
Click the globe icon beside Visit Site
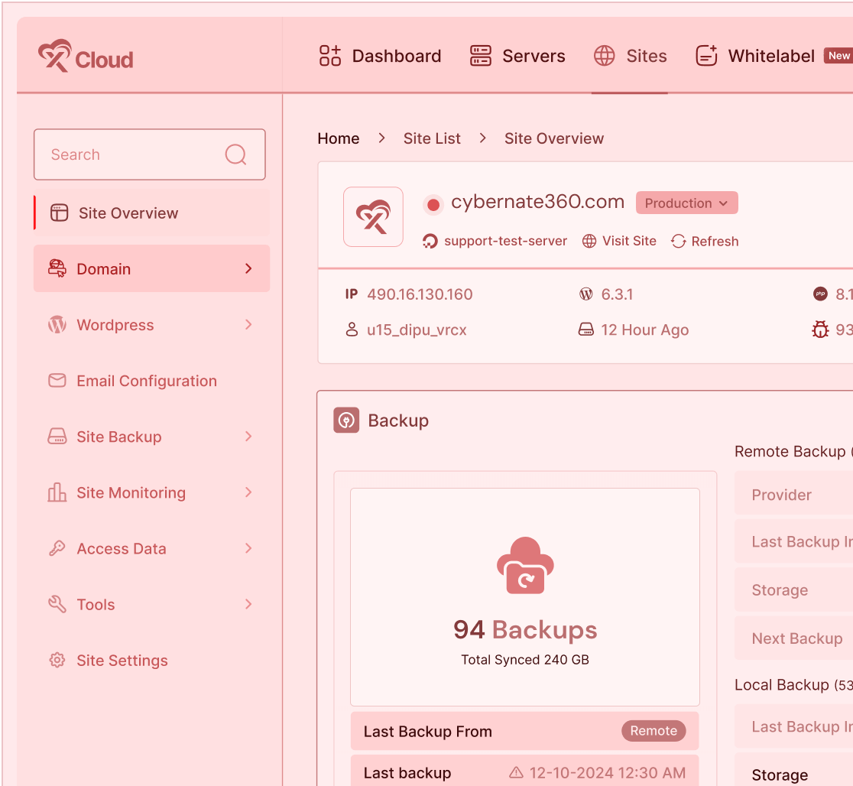589,242
